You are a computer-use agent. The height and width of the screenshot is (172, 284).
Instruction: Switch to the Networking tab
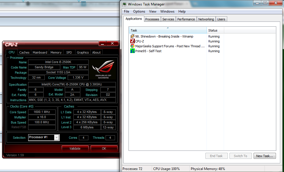tap(206, 19)
